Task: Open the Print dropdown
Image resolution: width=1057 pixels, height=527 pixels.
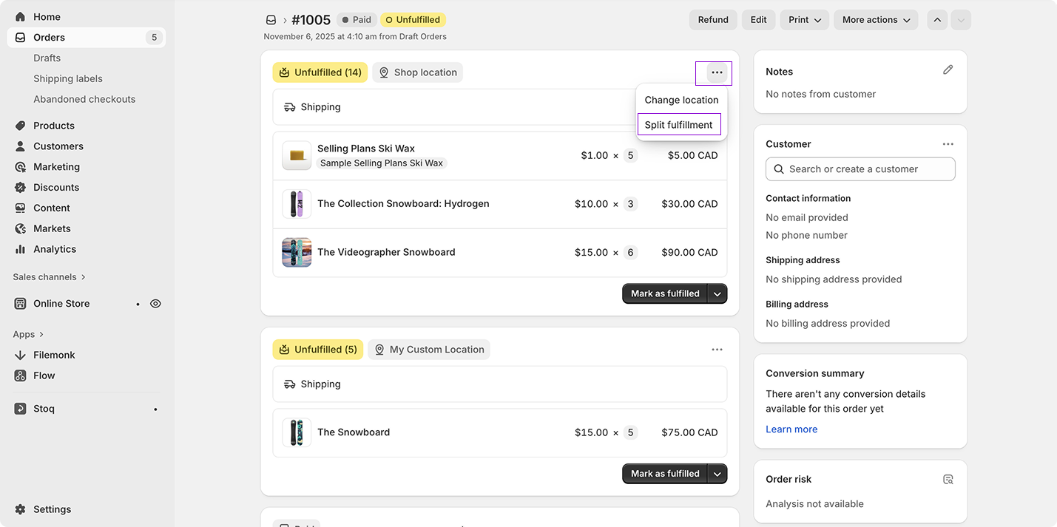Action: (804, 19)
